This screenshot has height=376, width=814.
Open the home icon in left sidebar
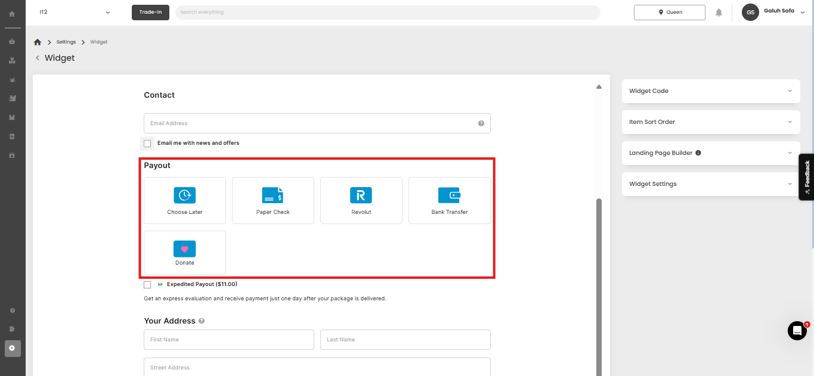tap(12, 13)
